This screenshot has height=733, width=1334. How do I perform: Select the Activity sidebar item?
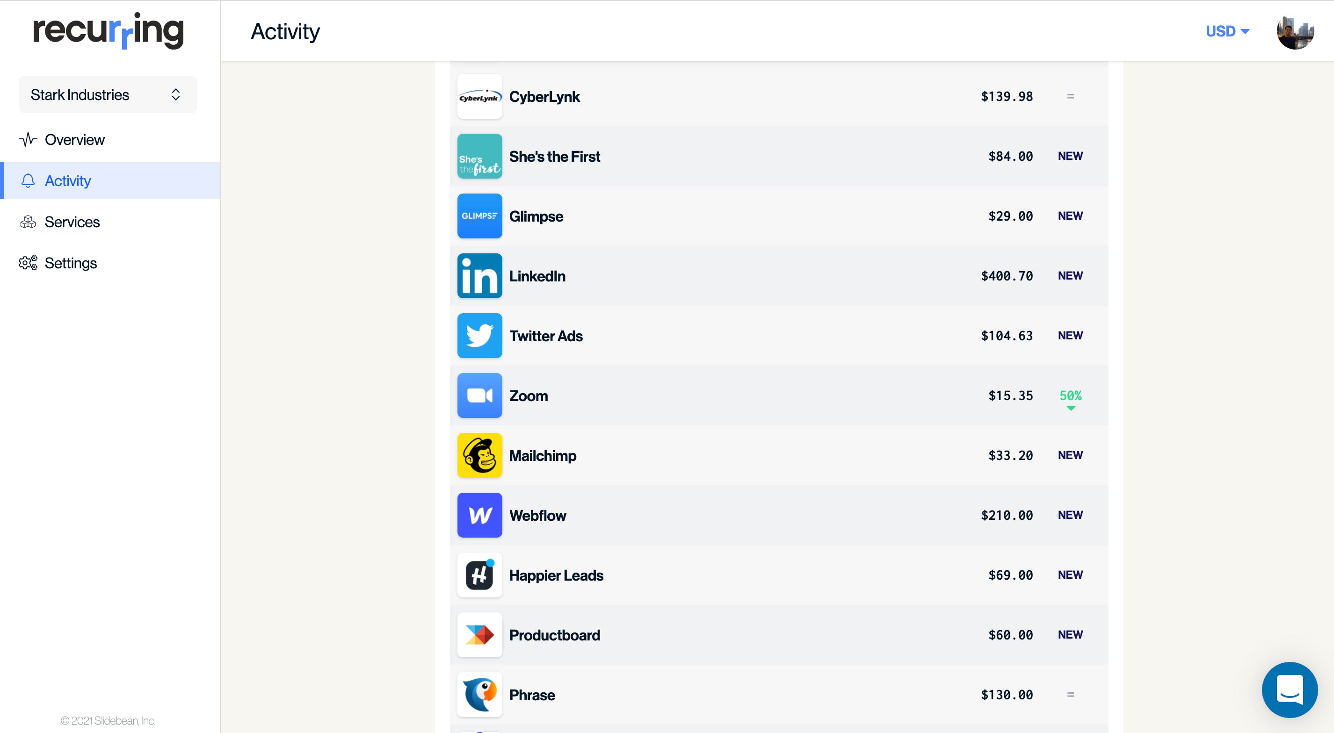tap(68, 180)
